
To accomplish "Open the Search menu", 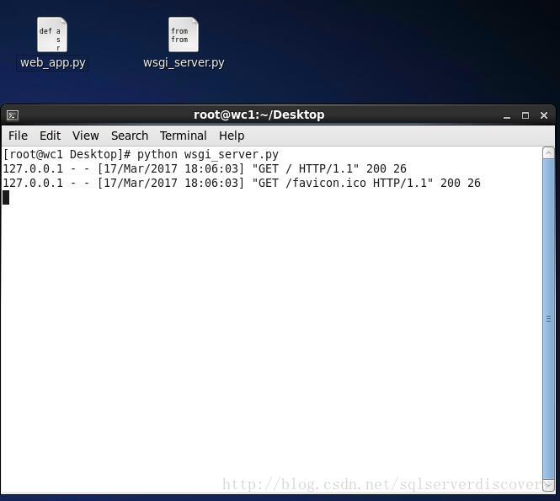I will pos(130,136).
